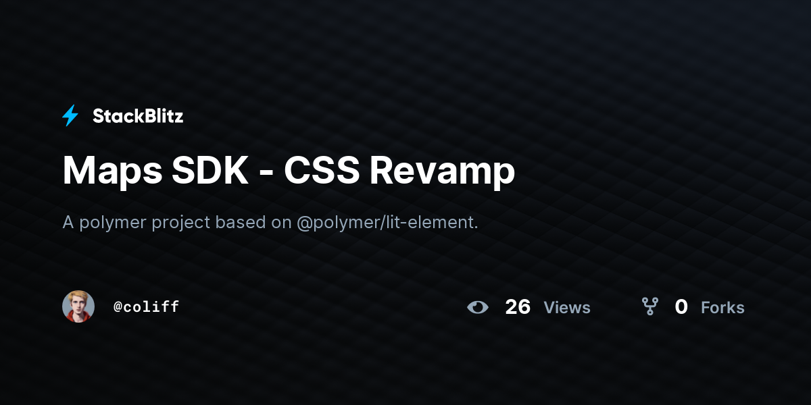Screen dimensions: 811x405
Task: Click the StackBlitz wordmark text
Action: click(138, 116)
